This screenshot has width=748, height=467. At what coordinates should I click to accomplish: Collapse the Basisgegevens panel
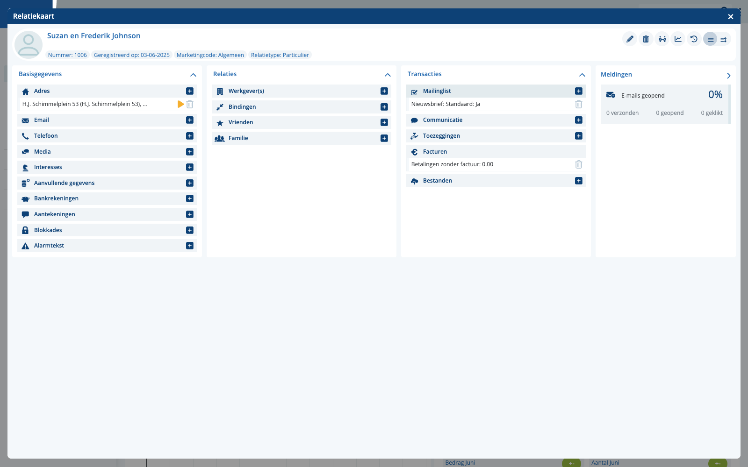click(x=193, y=75)
